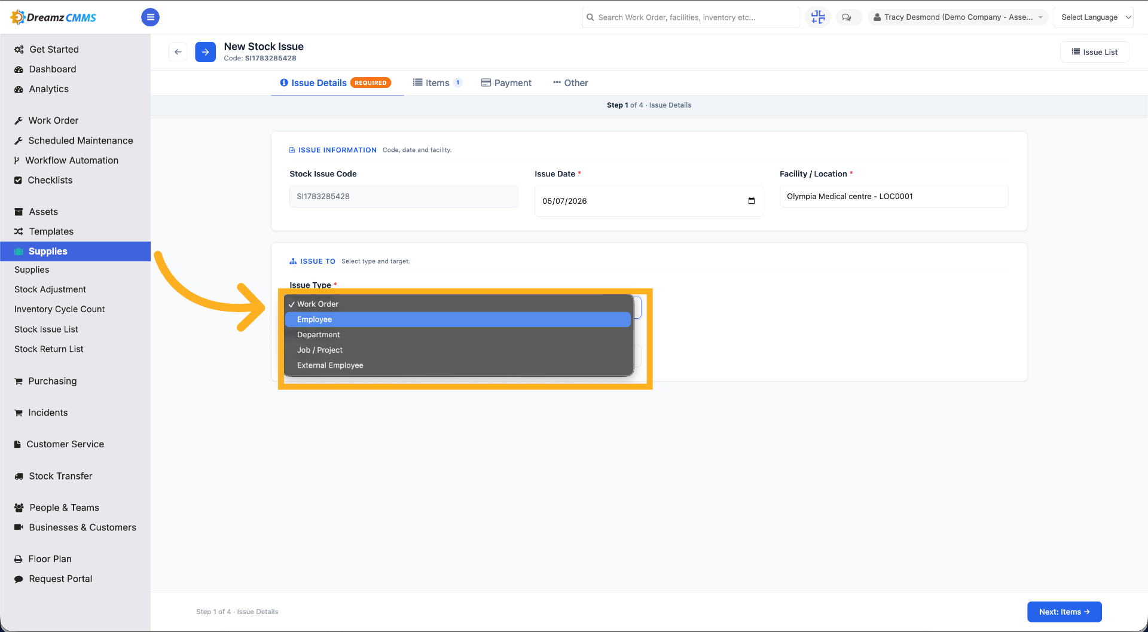Screen dimensions: 1148x632
Task: Click the Code: SI1783285428 text
Action: tap(260, 59)
